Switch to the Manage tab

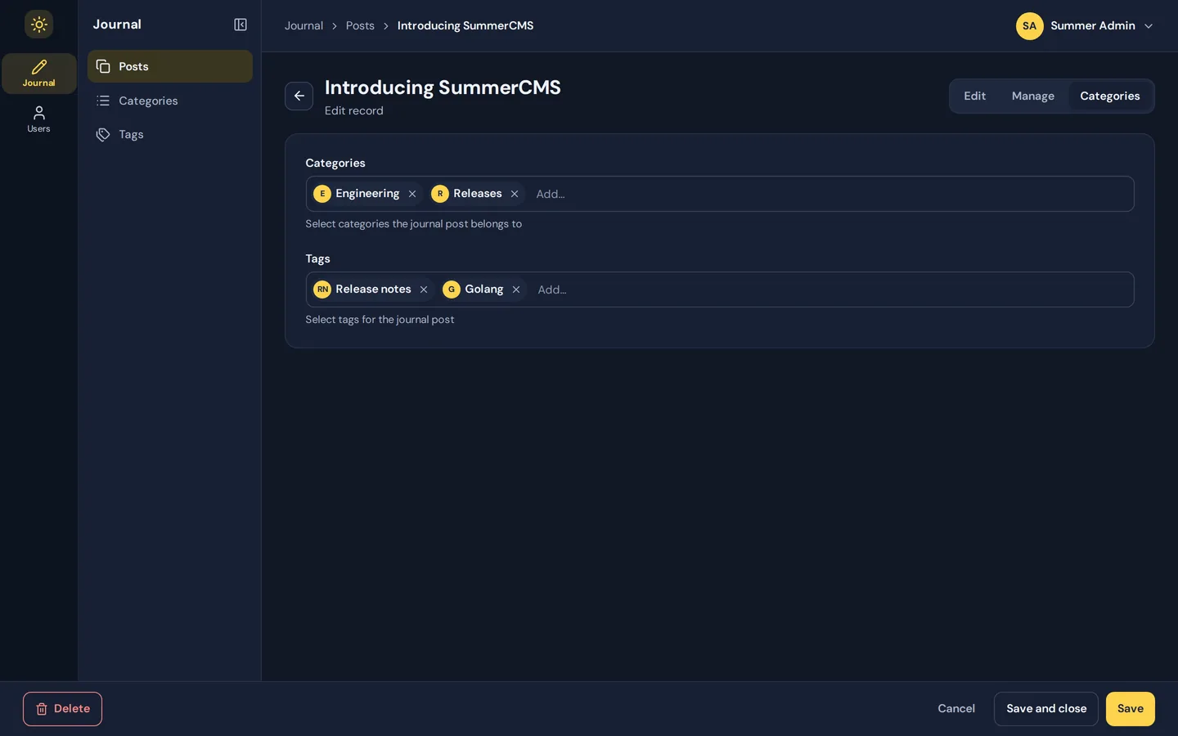point(1032,96)
